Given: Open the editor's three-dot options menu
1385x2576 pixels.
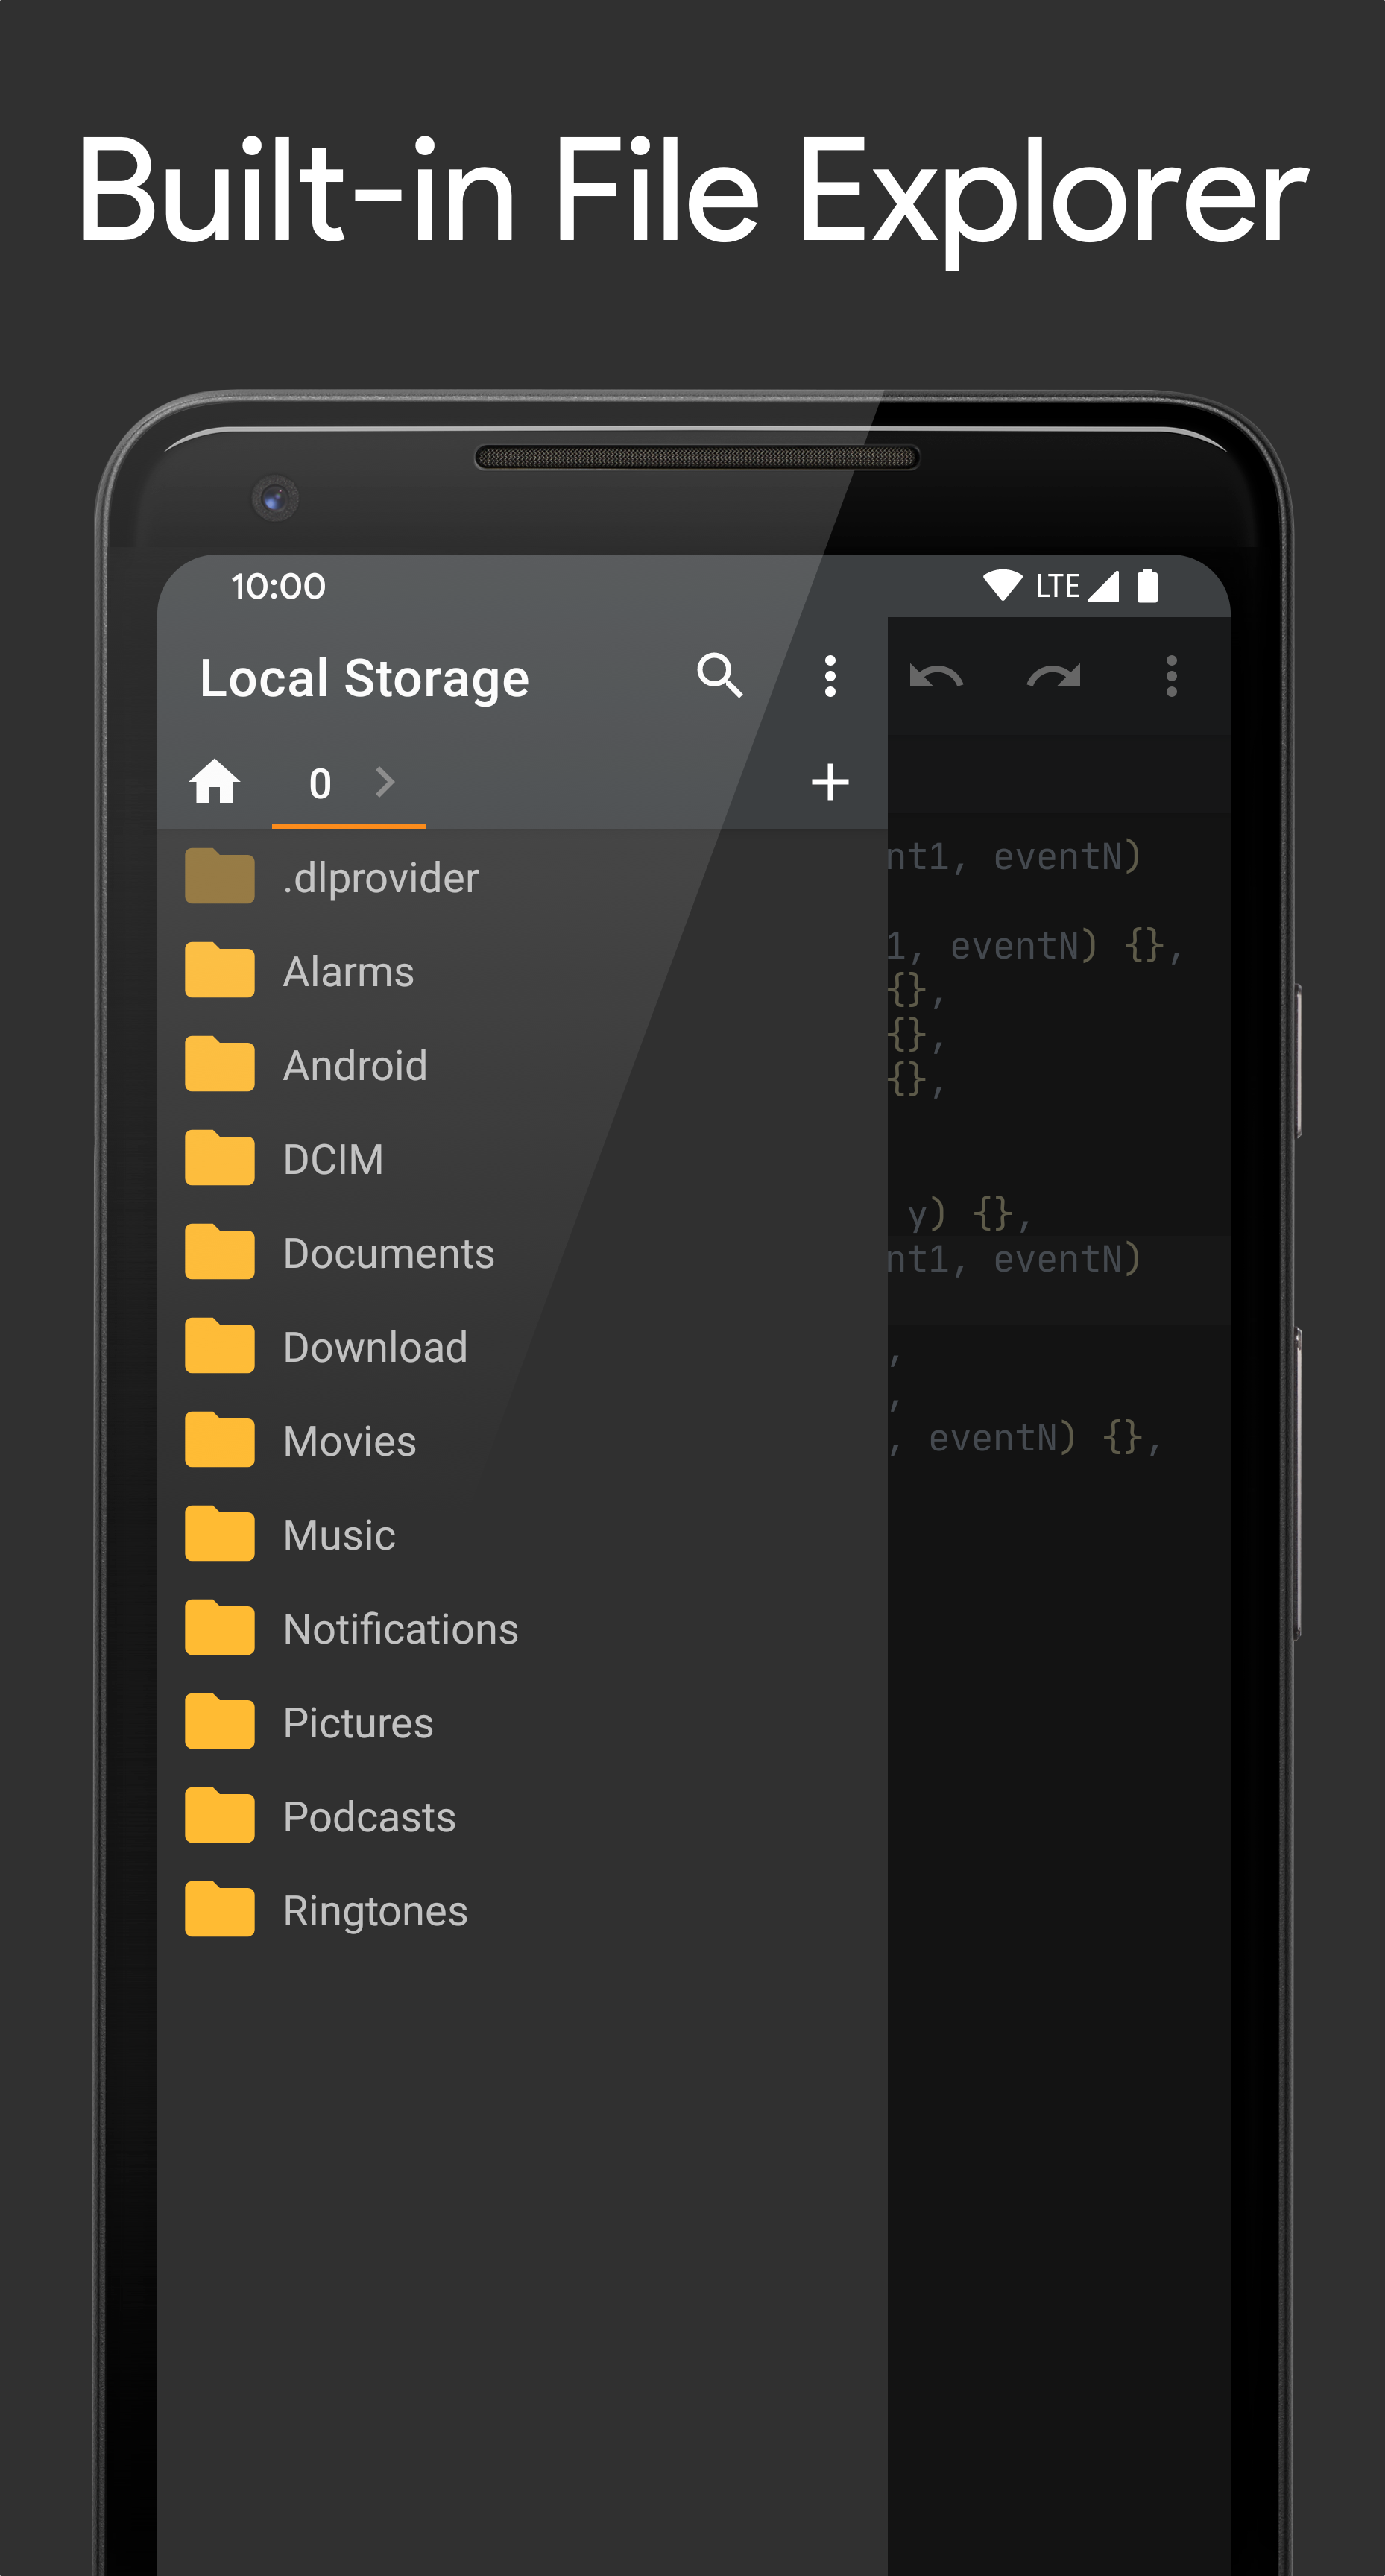Looking at the screenshot, I should [1170, 677].
